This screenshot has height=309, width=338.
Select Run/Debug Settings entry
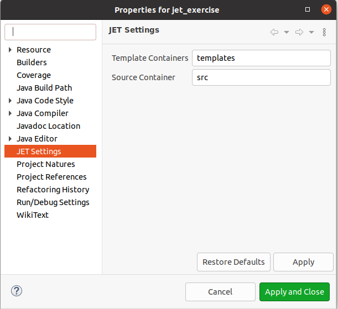point(53,202)
